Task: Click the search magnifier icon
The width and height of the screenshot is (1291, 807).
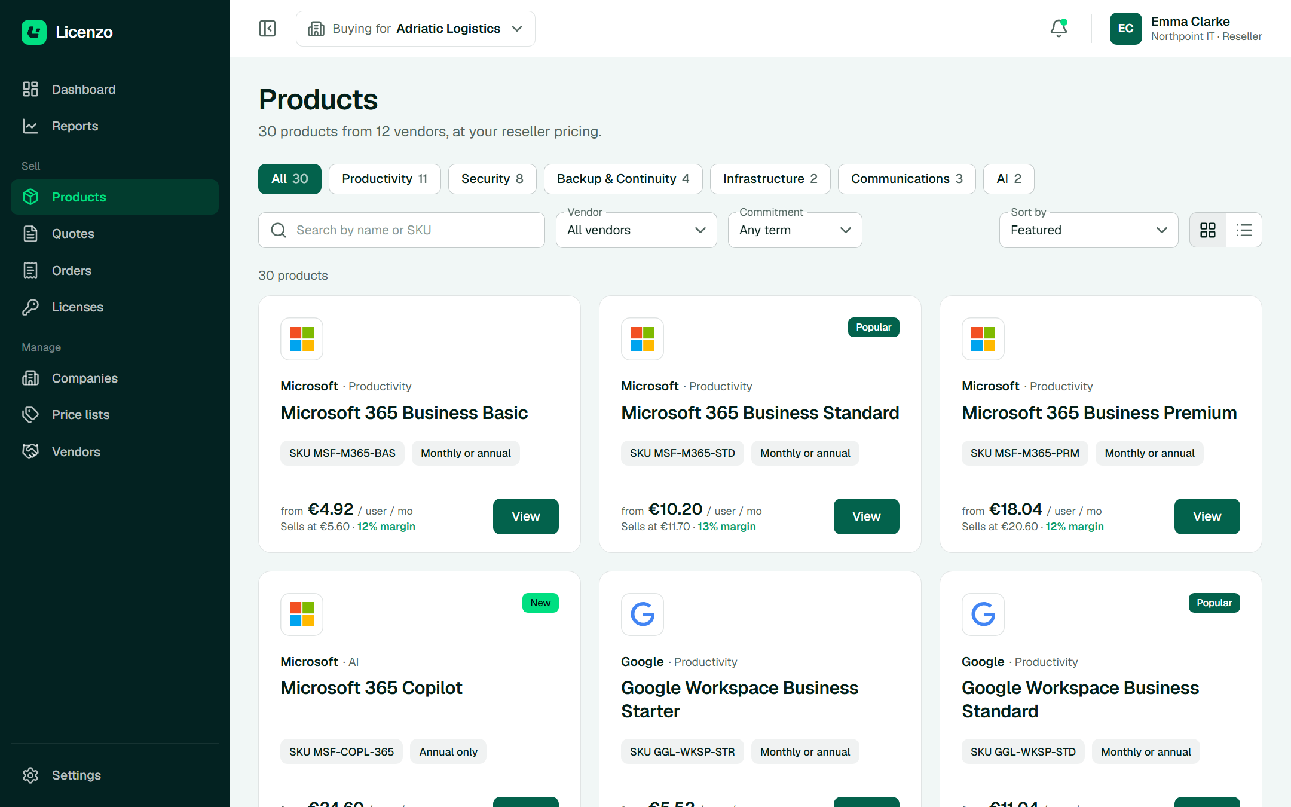Action: pos(279,230)
